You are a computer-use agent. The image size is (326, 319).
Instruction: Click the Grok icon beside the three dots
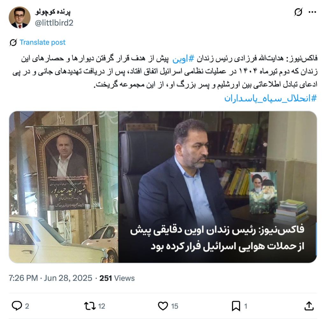pyautogui.click(x=298, y=12)
